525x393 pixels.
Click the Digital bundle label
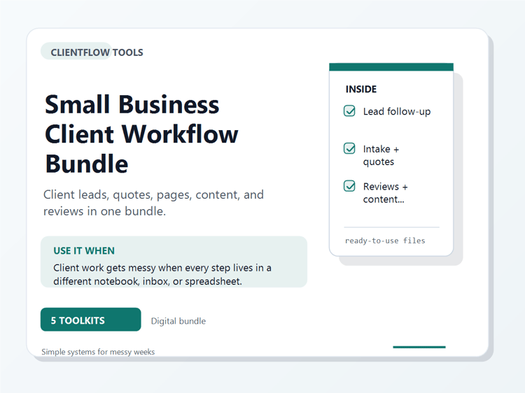[178, 321]
